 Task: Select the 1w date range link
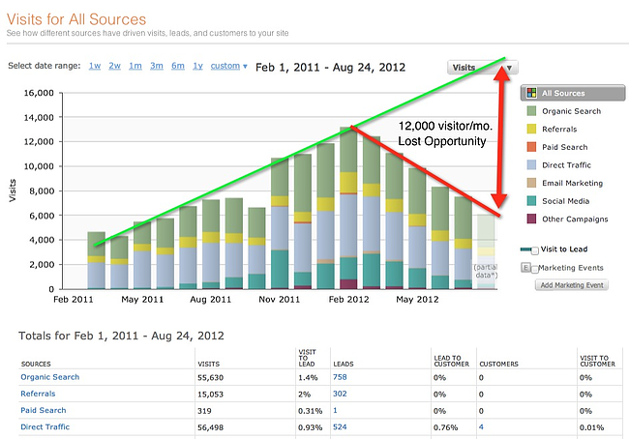tap(95, 66)
